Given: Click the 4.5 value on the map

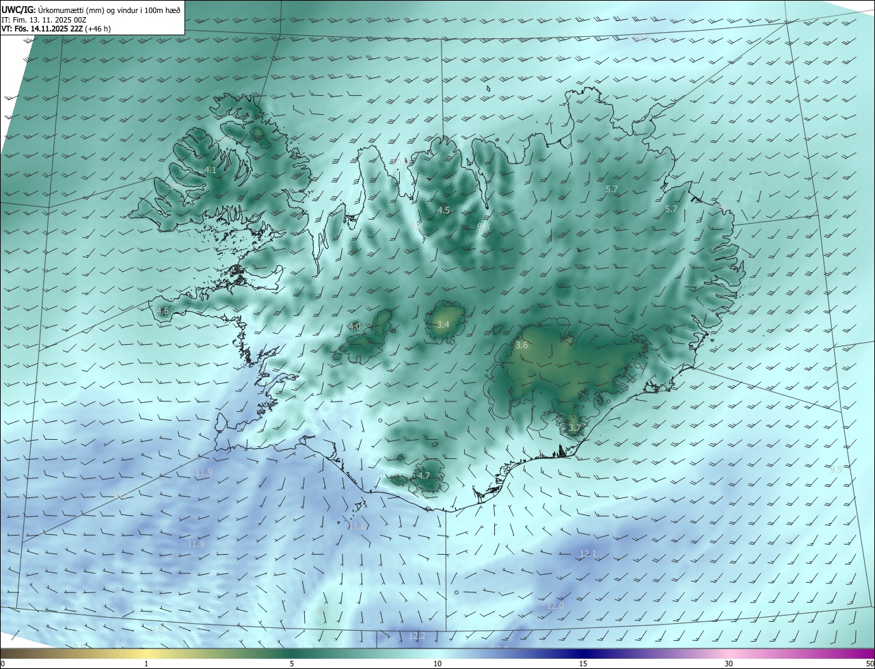Looking at the screenshot, I should coord(444,210).
